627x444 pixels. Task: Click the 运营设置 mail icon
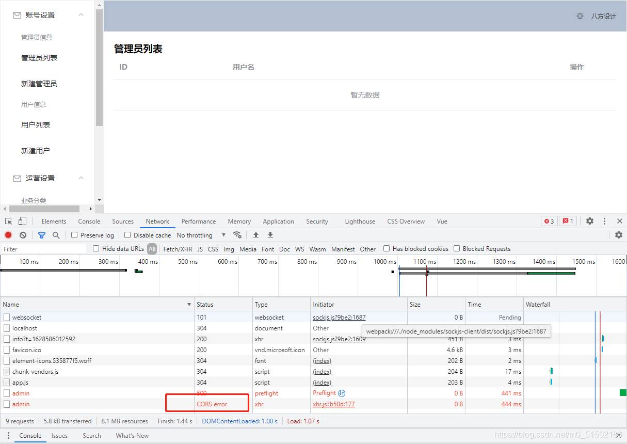tap(17, 178)
